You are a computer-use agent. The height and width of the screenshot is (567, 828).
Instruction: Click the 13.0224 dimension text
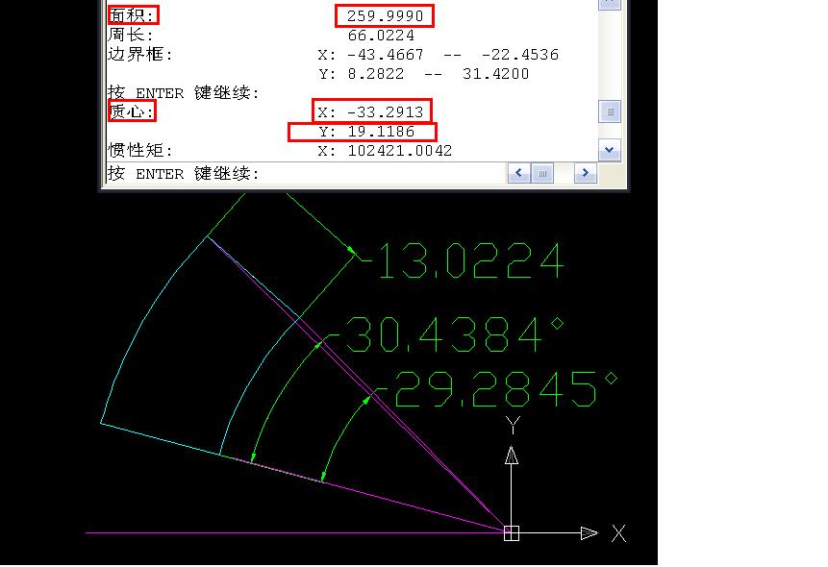coord(471,260)
